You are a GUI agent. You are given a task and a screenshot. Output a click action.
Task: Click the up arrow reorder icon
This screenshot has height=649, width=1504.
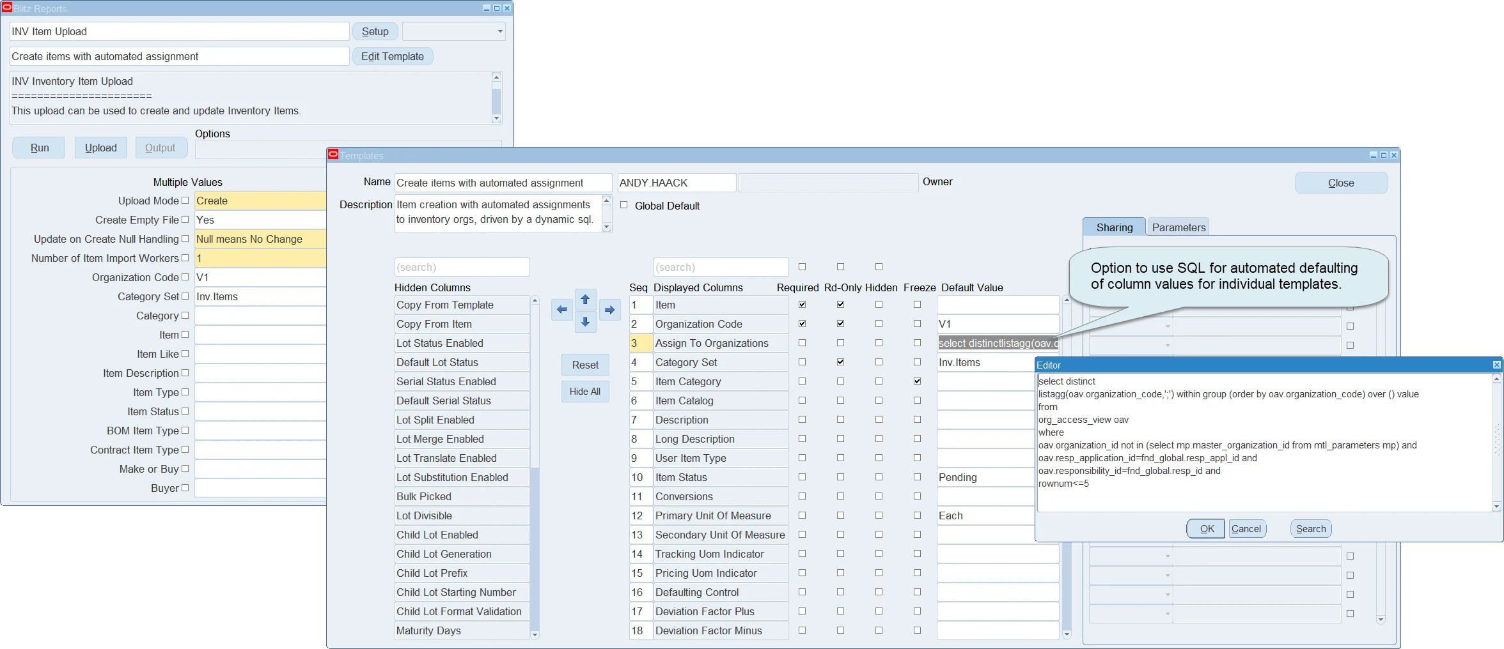click(585, 299)
